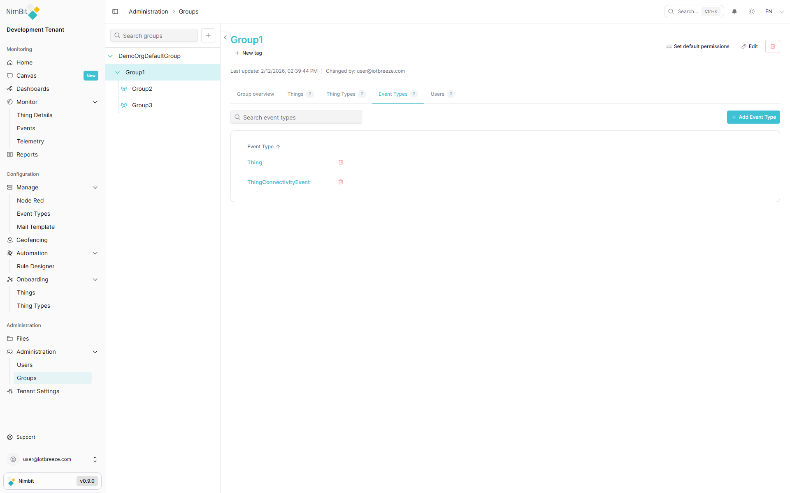Toggle the sidebar panel icon
The width and height of the screenshot is (790, 493).
click(x=115, y=12)
